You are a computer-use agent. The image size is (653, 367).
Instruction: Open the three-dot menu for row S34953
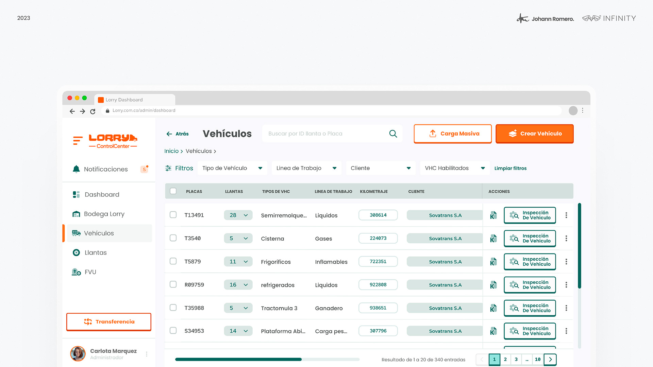click(566, 331)
